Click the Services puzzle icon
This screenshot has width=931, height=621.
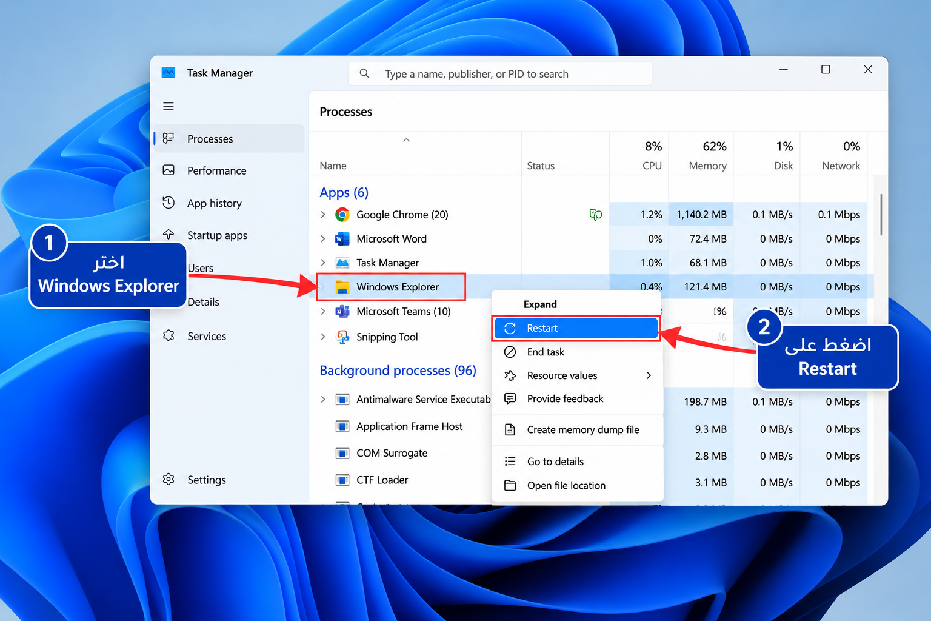(x=169, y=335)
